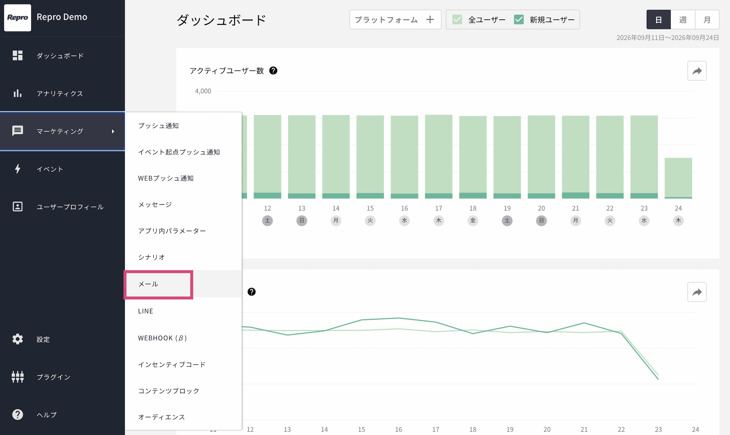The height and width of the screenshot is (435, 730).
Task: Click the 金 weekday badge under 18
Action: coord(473,221)
